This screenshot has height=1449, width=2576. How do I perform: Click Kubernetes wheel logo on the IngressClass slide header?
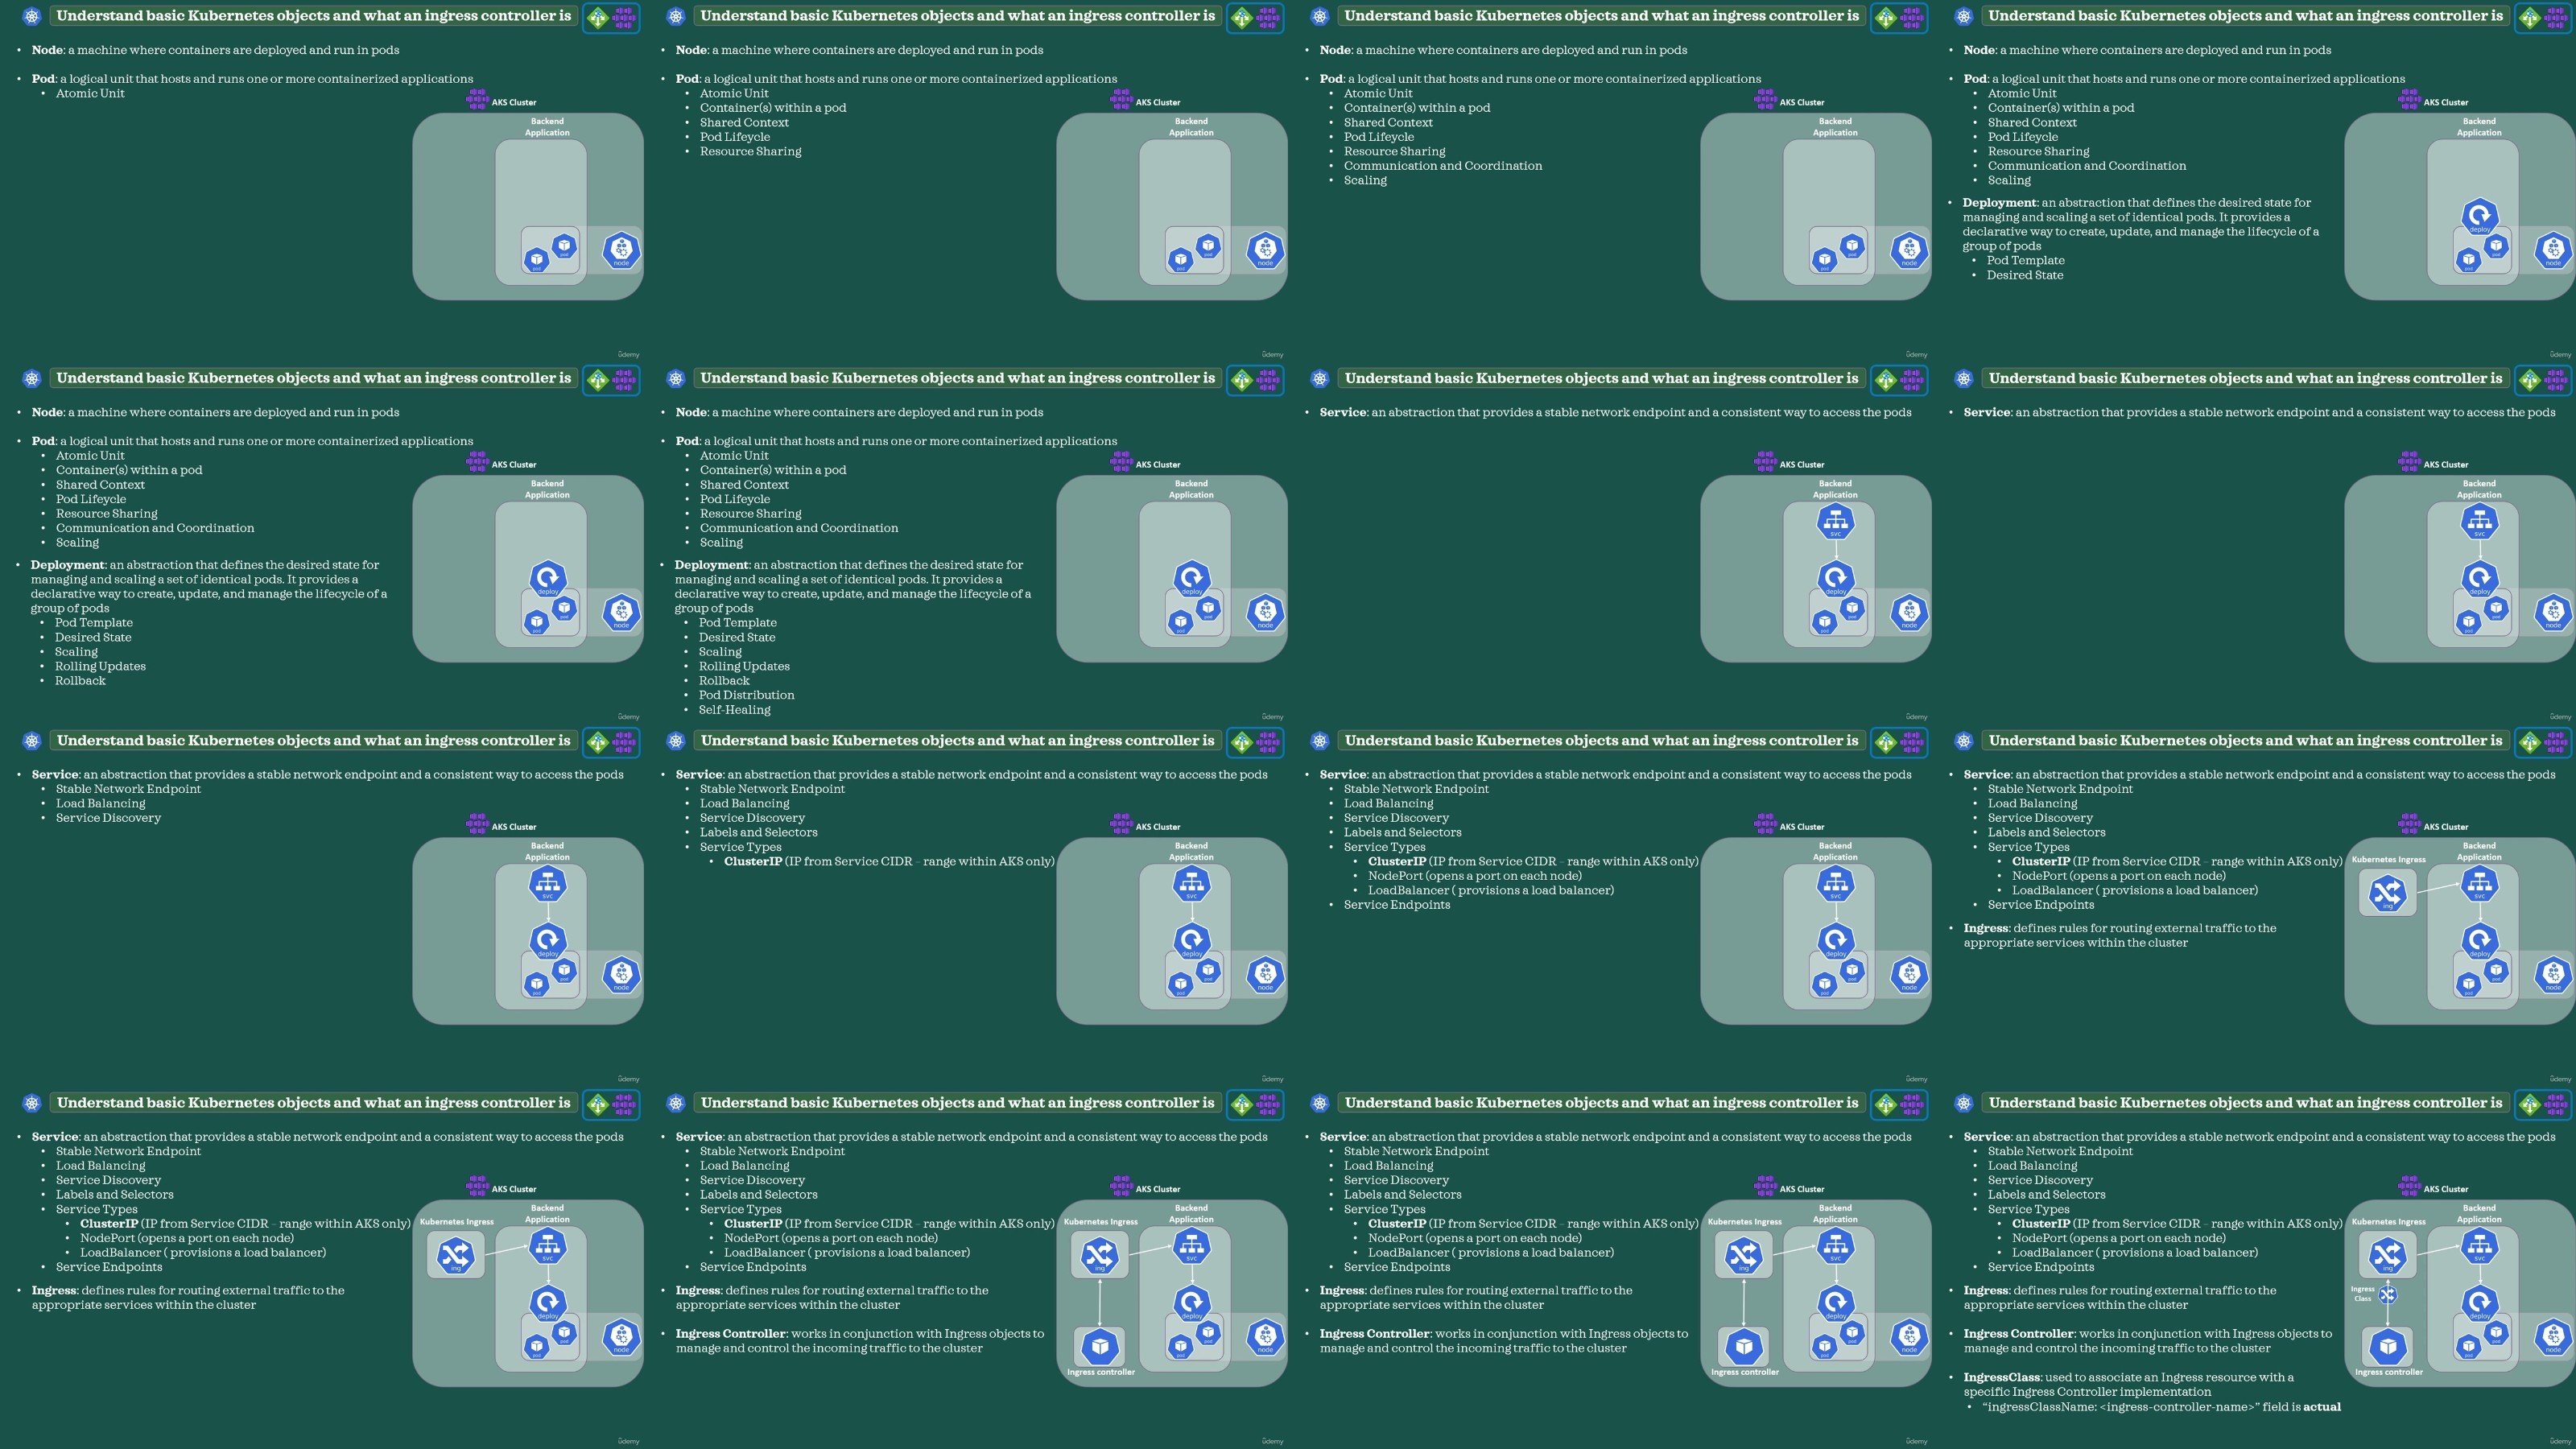(x=1964, y=1103)
